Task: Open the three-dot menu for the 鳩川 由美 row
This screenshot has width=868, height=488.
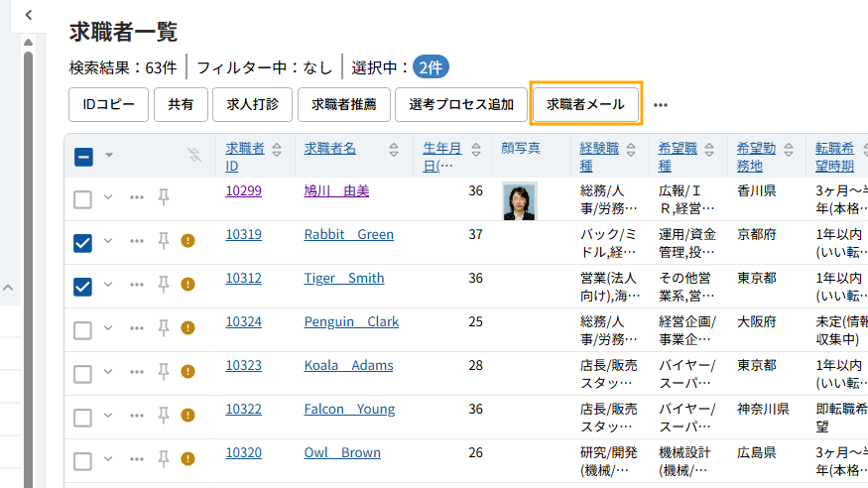Action: click(137, 197)
